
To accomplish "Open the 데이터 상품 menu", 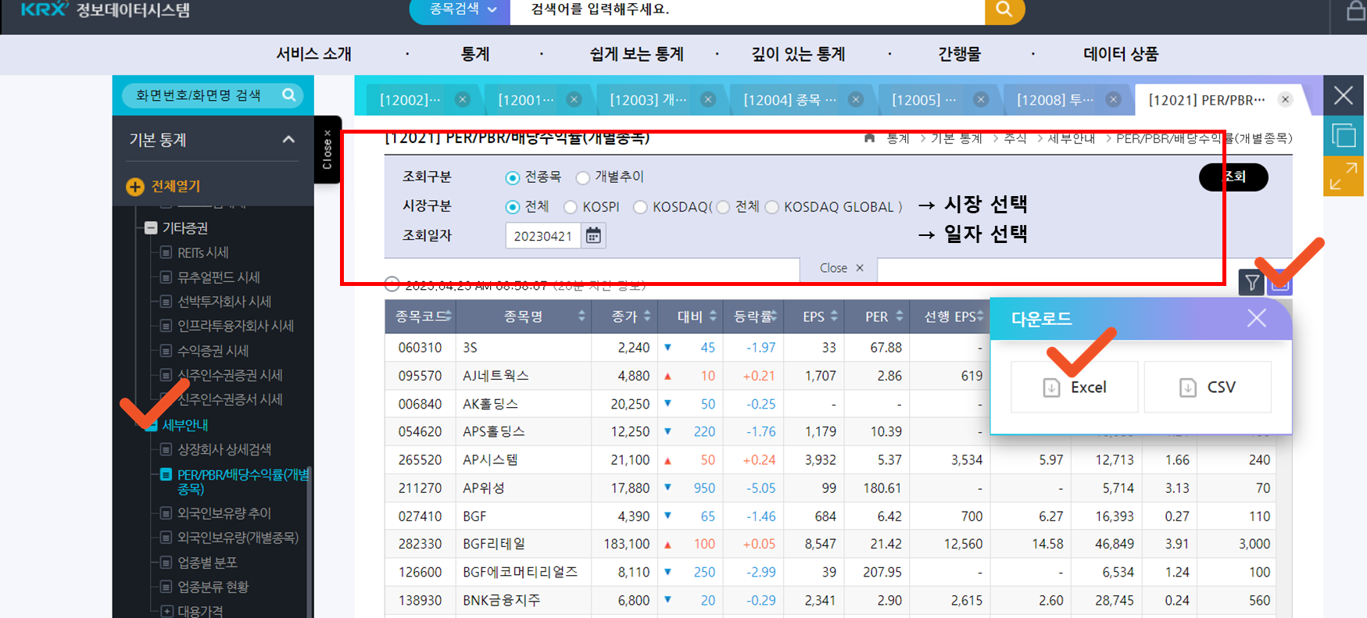I will click(x=1121, y=54).
